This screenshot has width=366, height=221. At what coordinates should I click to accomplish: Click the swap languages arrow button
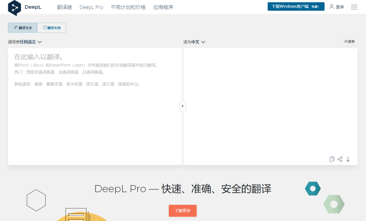[183, 106]
